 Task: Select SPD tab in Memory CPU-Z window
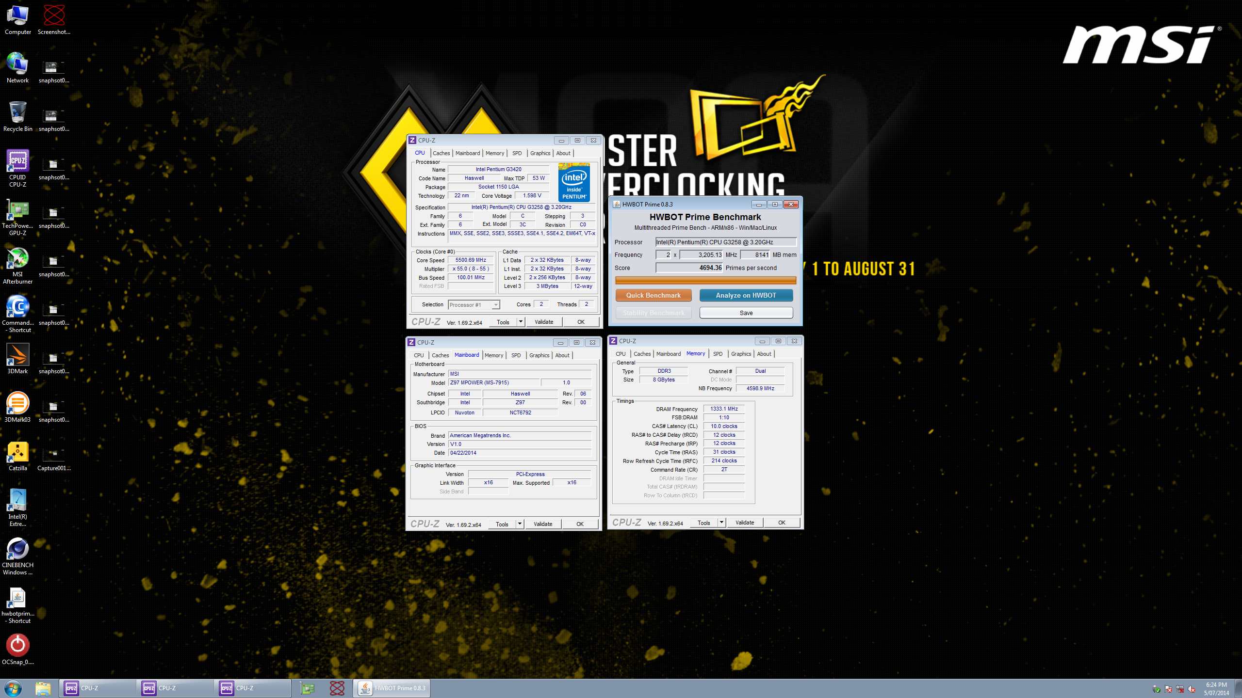pyautogui.click(x=718, y=354)
